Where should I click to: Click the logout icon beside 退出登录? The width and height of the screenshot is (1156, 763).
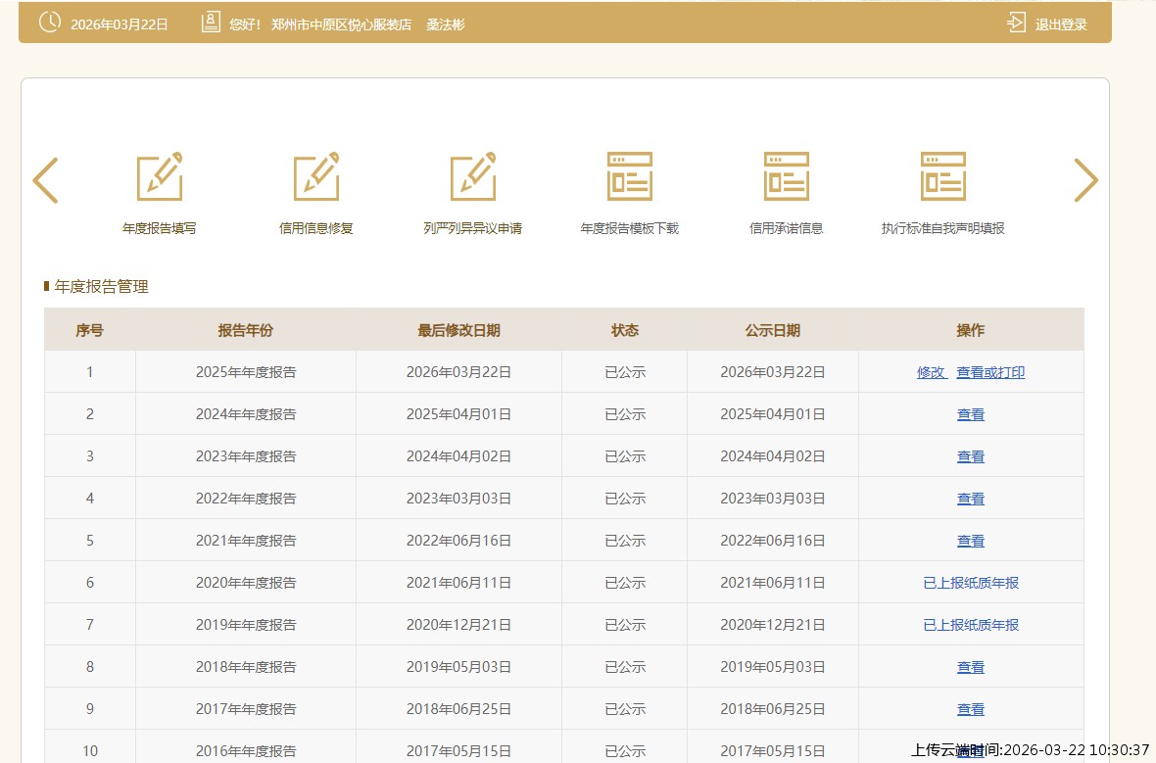(1017, 24)
